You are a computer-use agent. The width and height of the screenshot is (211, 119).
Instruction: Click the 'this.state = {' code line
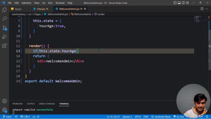pyautogui.click(x=47, y=21)
